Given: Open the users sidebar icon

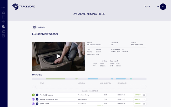Looking at the screenshot, I should click(3, 31).
